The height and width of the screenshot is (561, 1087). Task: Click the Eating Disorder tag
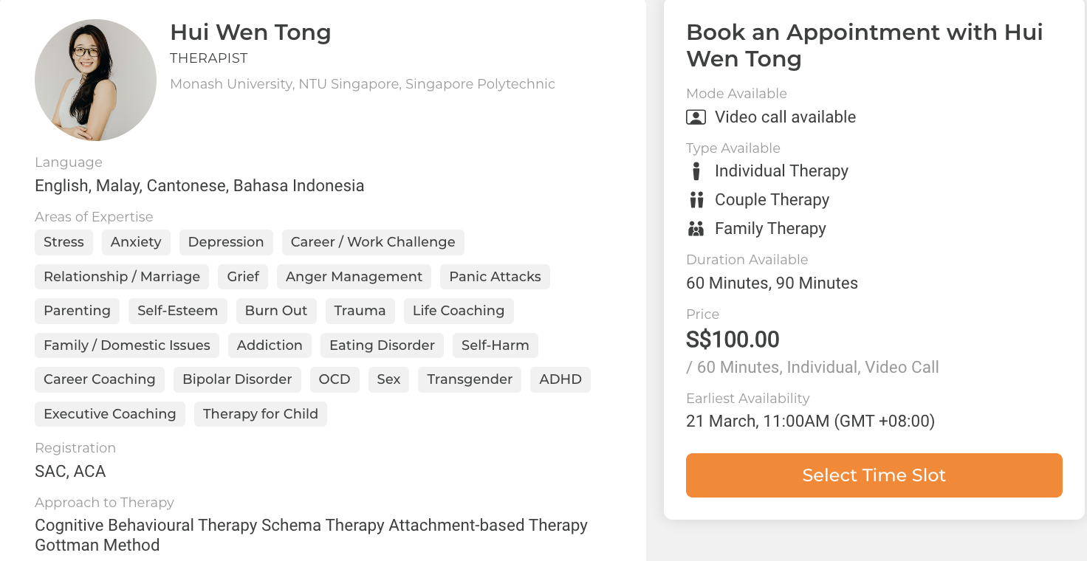pos(382,345)
